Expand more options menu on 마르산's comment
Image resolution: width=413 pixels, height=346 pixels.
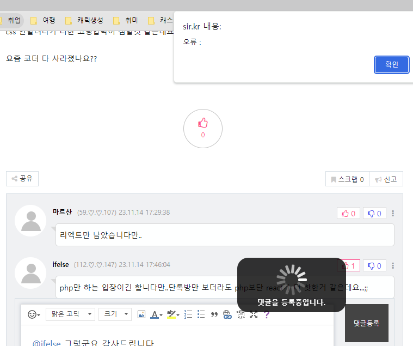point(393,213)
